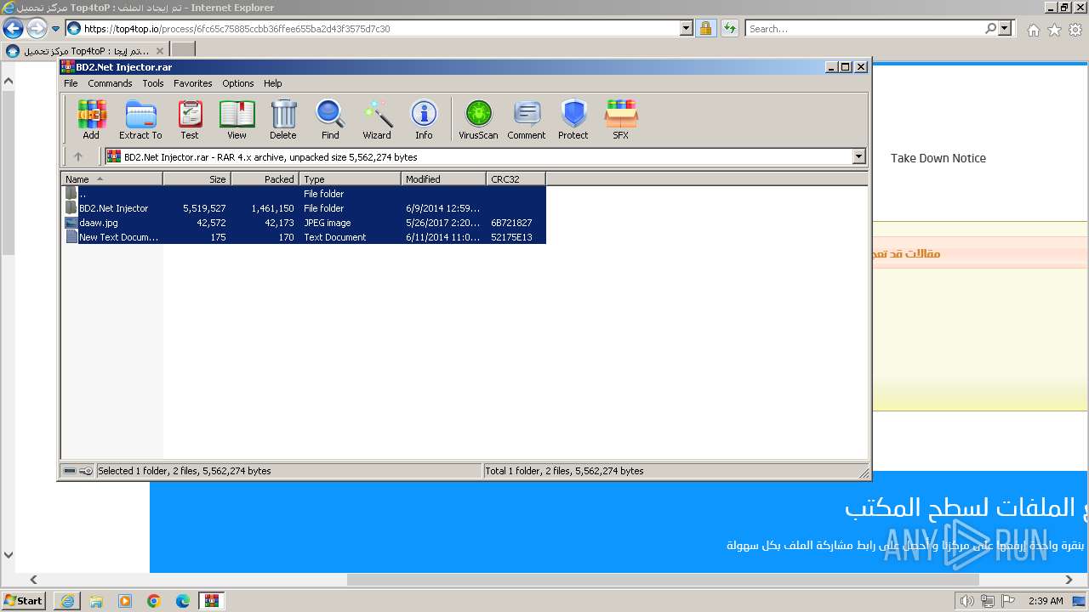
Task: Open File Explorer from taskbar
Action: (96, 601)
